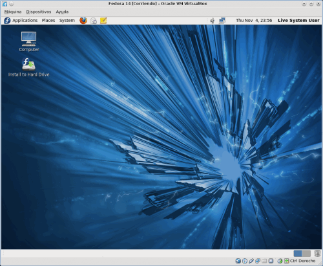Expand the Applications menu
Viewport: 323px width, 266px height.
pos(21,21)
